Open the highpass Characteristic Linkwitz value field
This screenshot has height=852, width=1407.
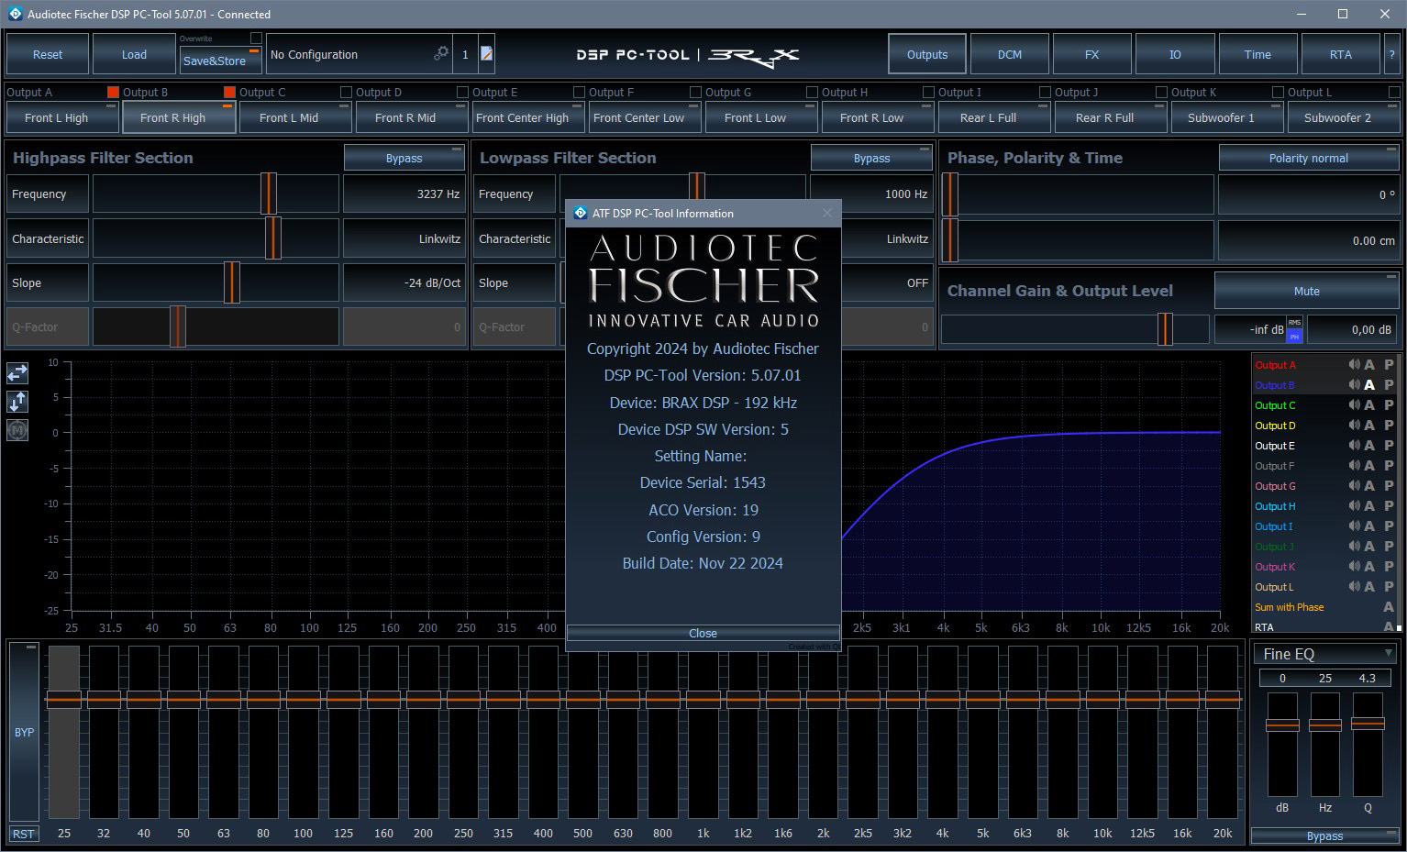(404, 238)
